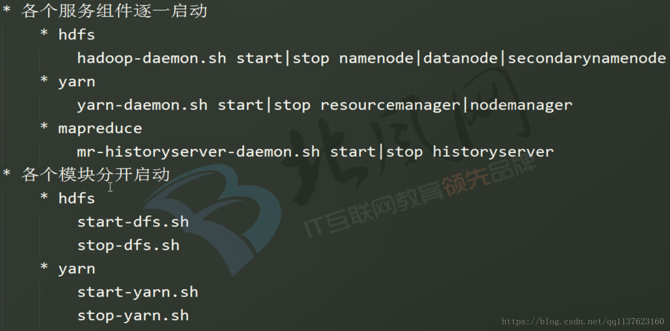
Task: Click the mr-historyserver-daemon.sh command word
Action: click(x=198, y=152)
